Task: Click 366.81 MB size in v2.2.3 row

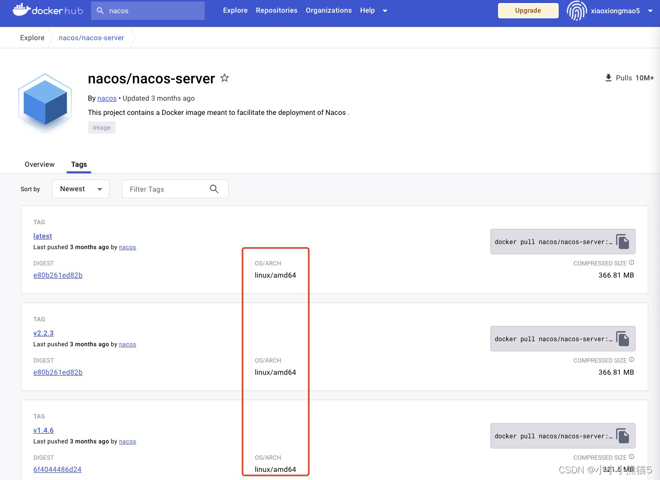Action: click(x=616, y=372)
